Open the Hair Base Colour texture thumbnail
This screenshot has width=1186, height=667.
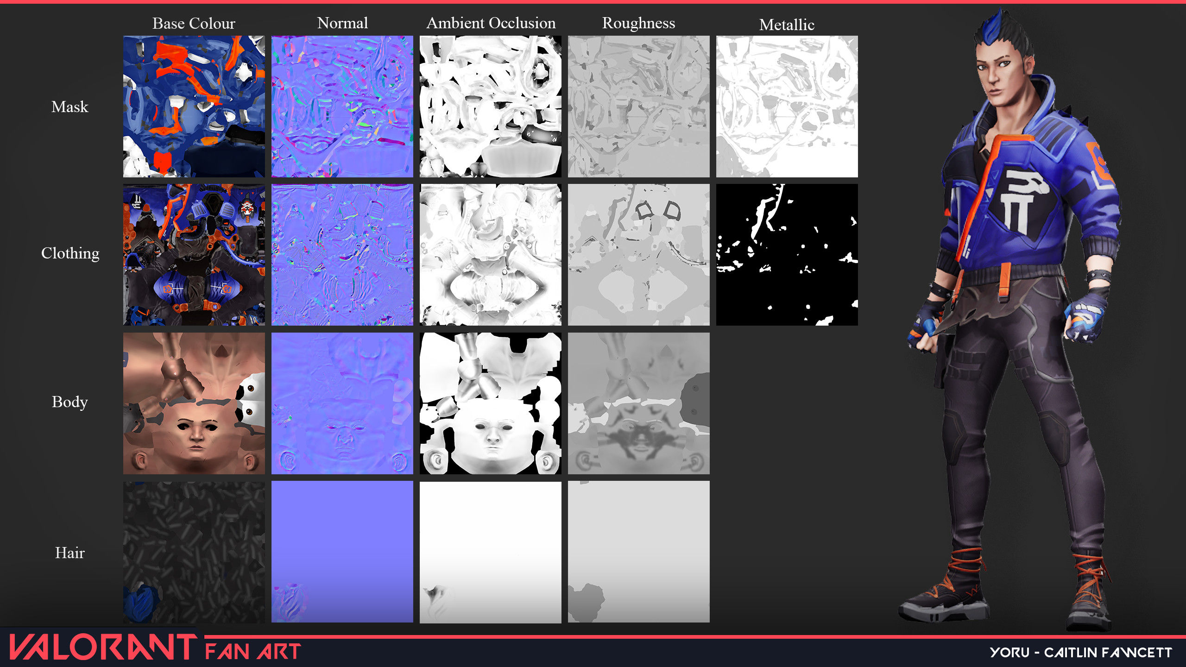click(x=194, y=552)
